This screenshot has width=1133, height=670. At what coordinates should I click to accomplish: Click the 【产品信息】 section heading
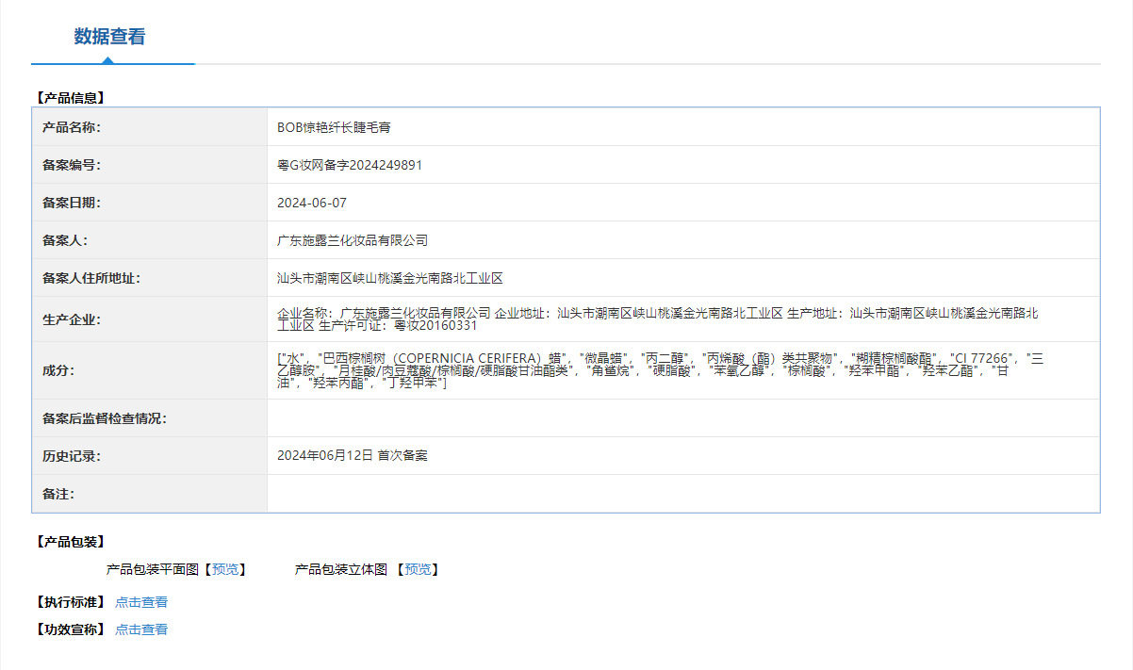(70, 97)
